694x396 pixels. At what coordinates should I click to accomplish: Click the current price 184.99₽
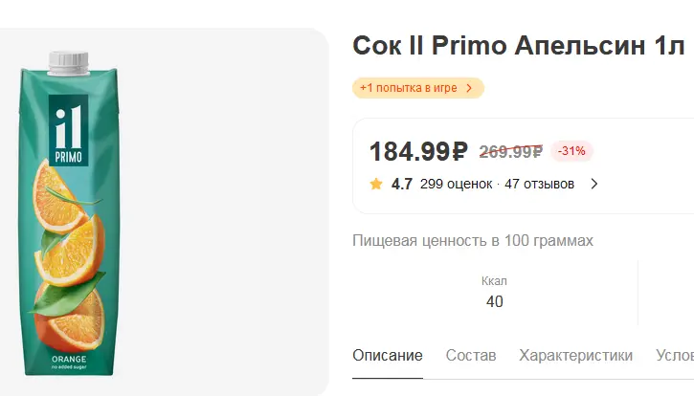tap(418, 151)
